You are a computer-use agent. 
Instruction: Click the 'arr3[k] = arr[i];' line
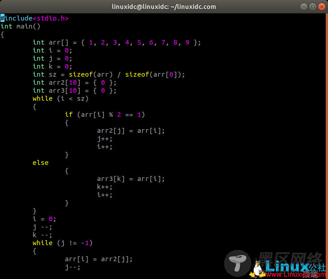(x=131, y=179)
